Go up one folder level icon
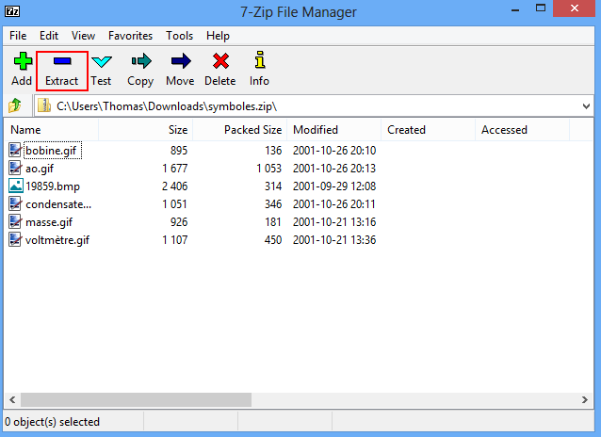Screen dimensions: 601x437 coord(14,105)
